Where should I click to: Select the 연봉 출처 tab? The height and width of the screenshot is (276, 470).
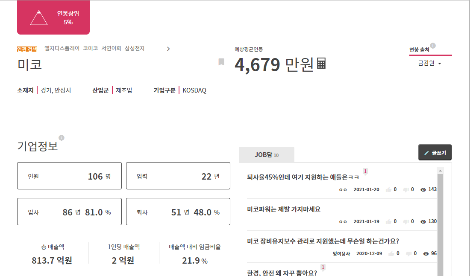pos(419,49)
